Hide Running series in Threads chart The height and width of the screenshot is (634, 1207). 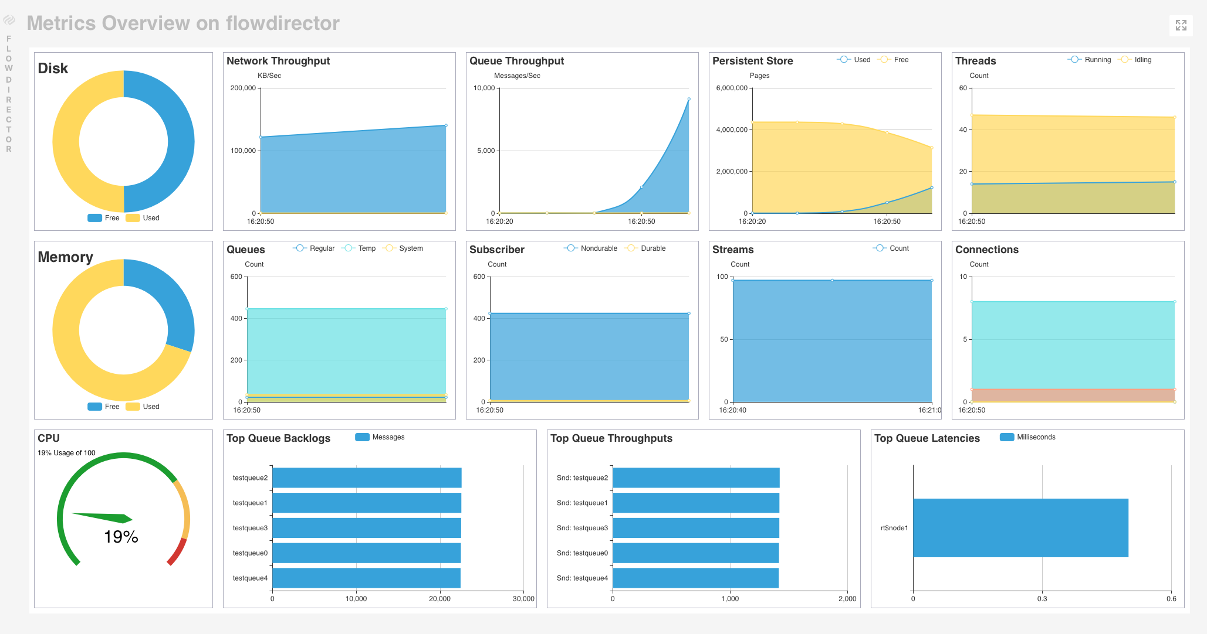[x=1074, y=60]
